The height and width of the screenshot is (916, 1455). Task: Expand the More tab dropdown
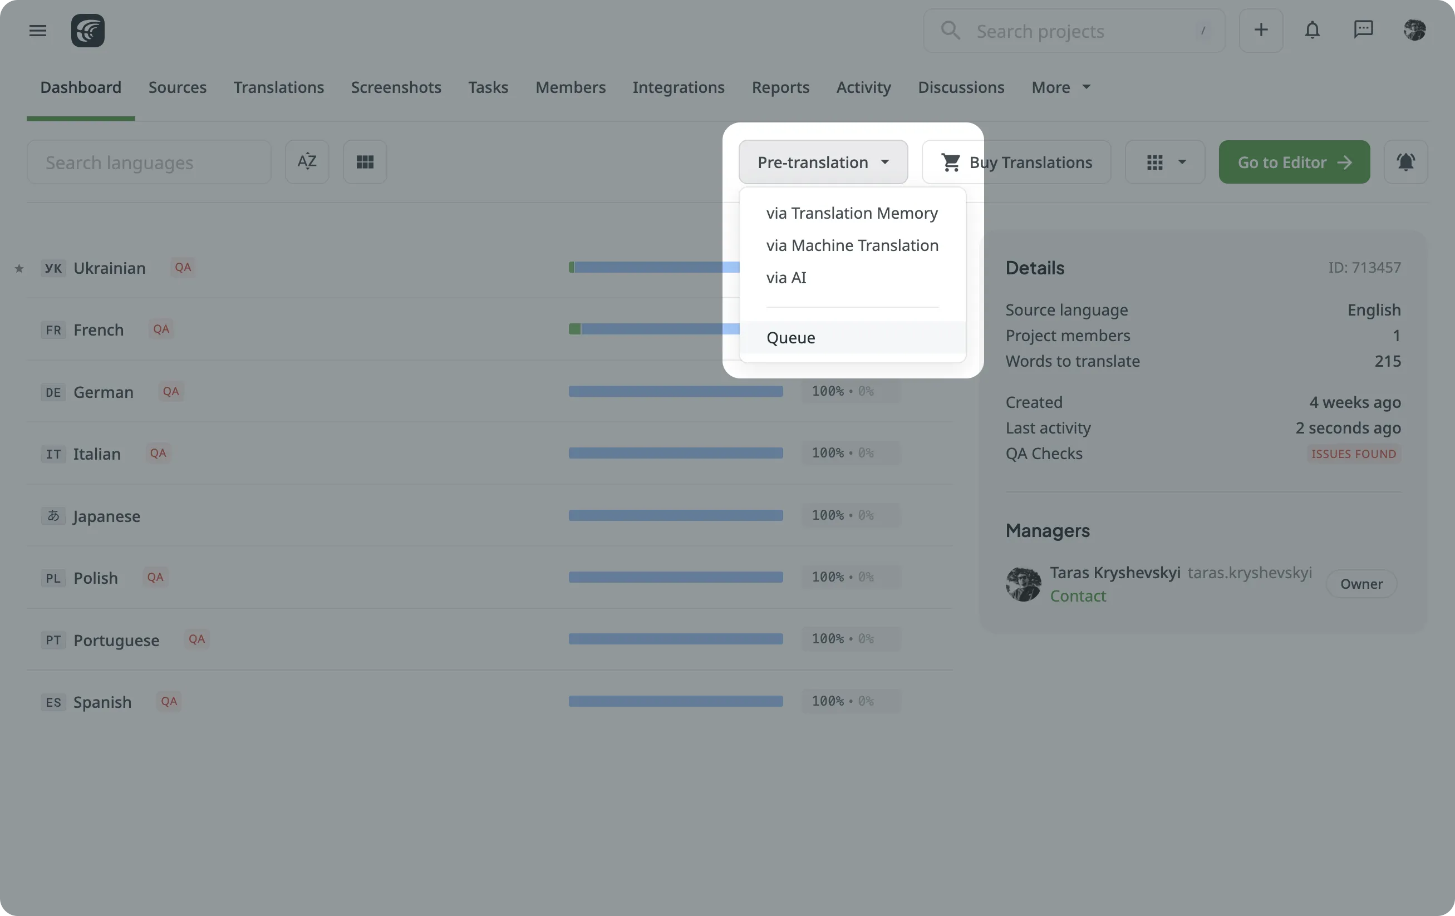pyautogui.click(x=1060, y=87)
